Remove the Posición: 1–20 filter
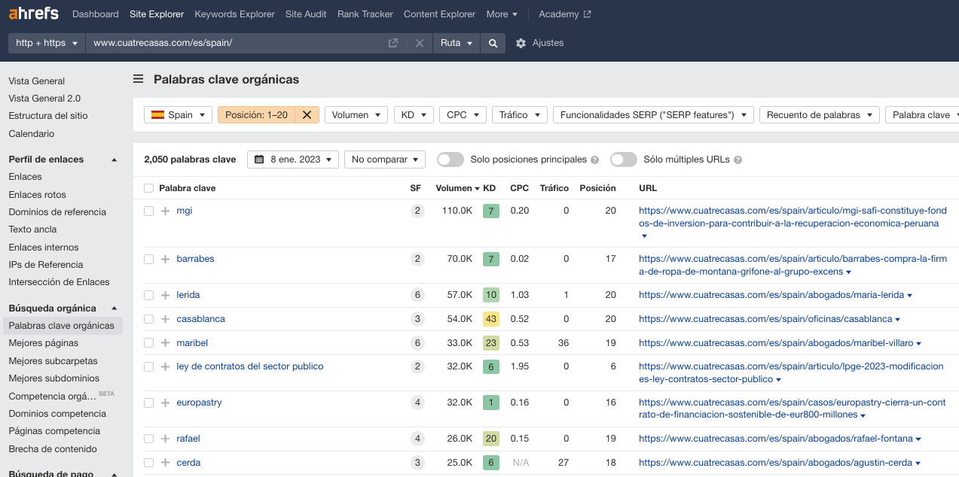959x477 pixels. 307,115
